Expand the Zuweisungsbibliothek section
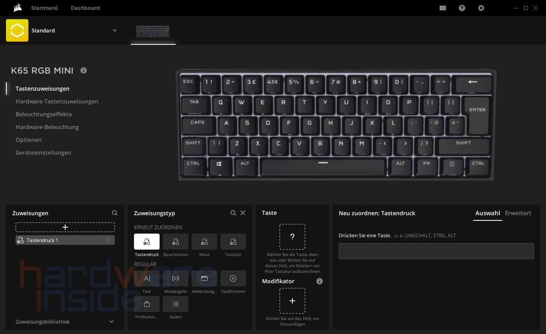 [x=111, y=321]
